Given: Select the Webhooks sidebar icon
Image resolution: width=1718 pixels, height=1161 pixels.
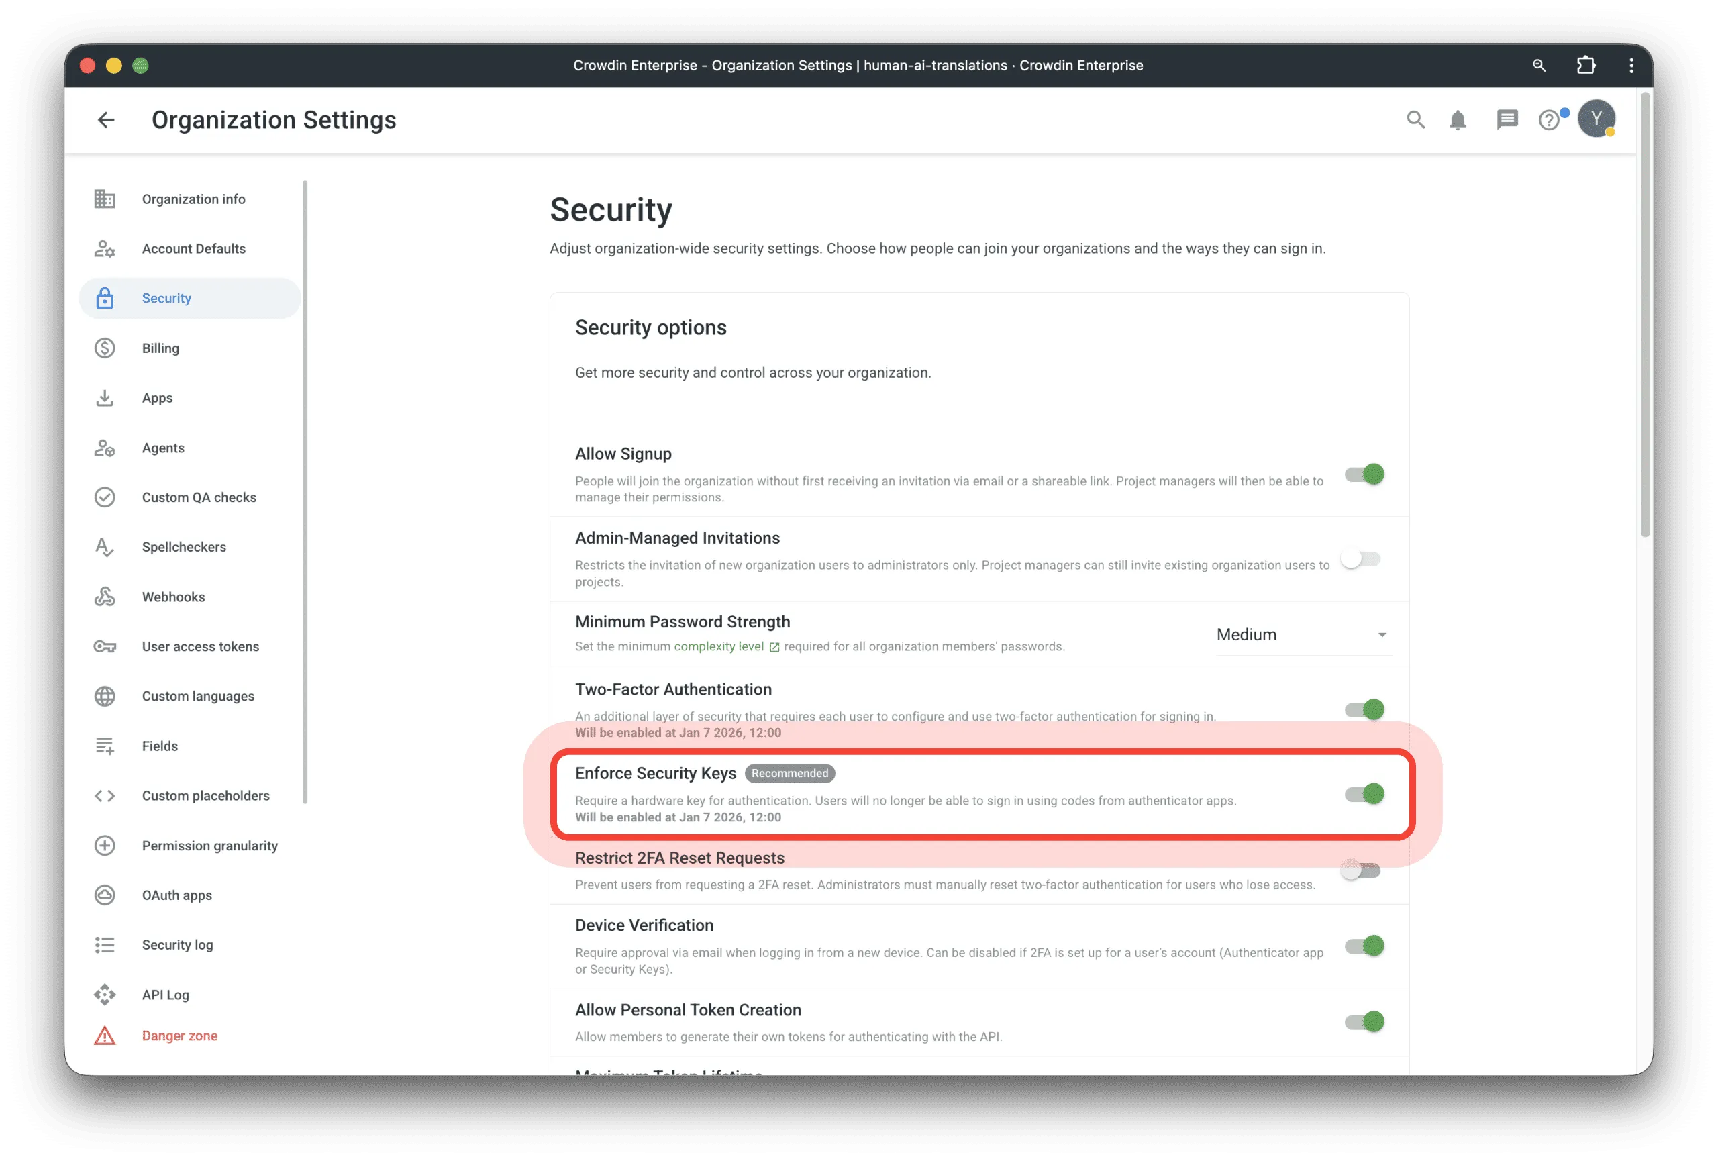Looking at the screenshot, I should 105,597.
